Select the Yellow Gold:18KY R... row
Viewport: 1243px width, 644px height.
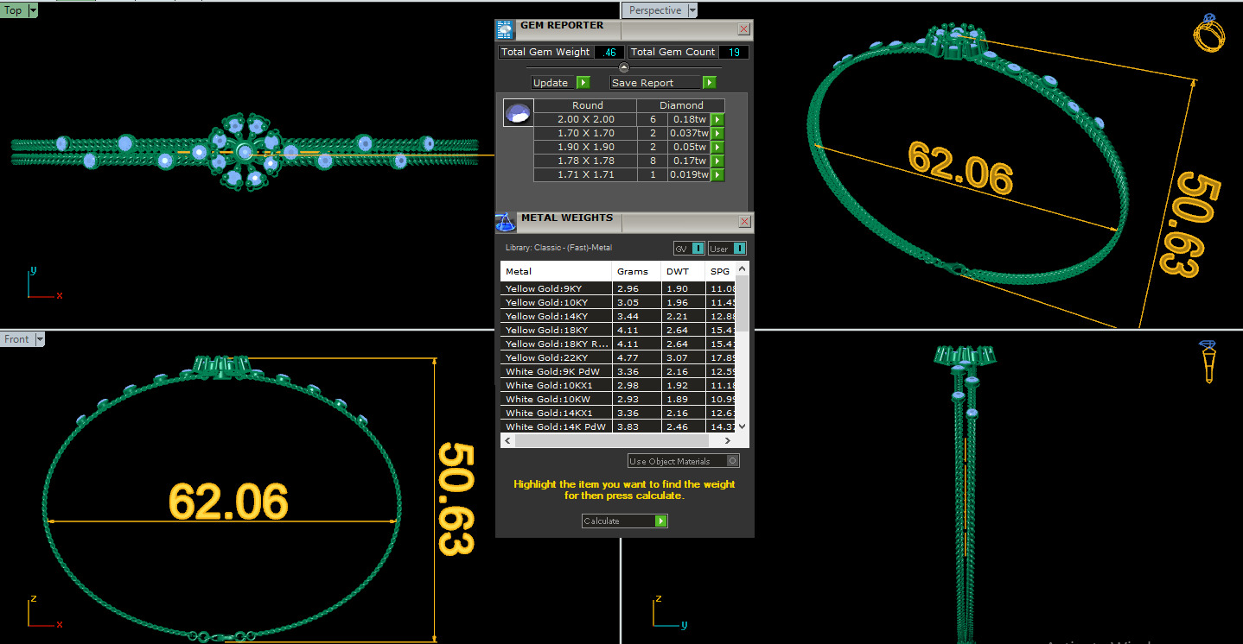[x=617, y=344]
